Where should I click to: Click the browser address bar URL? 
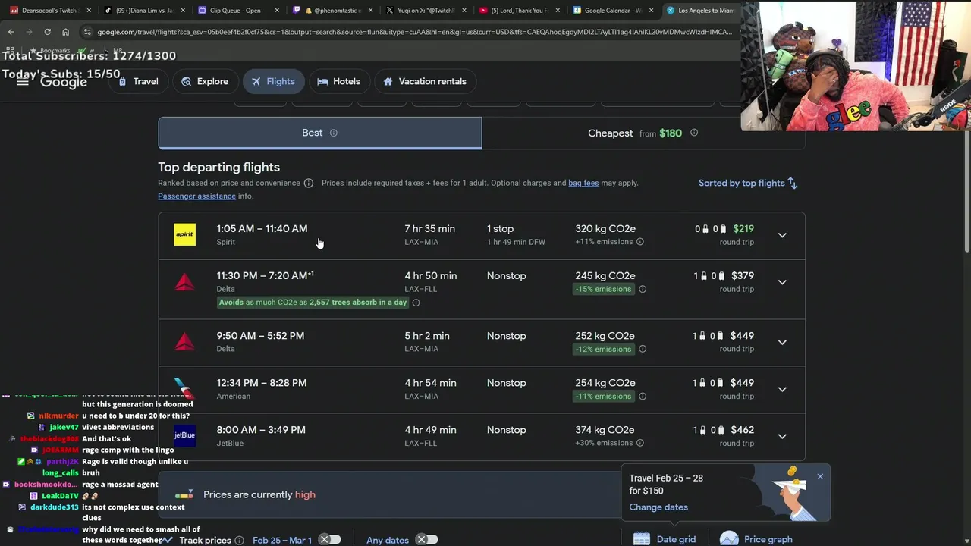(414, 32)
